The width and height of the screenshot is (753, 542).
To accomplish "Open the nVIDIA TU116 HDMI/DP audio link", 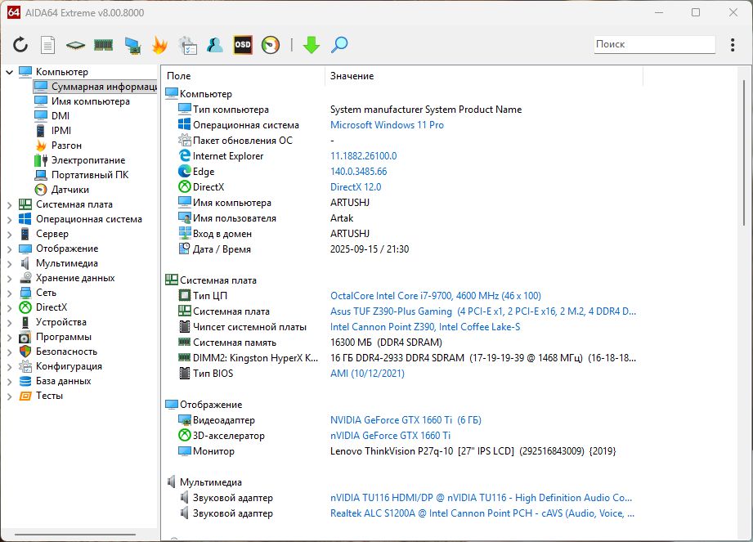I will click(482, 498).
